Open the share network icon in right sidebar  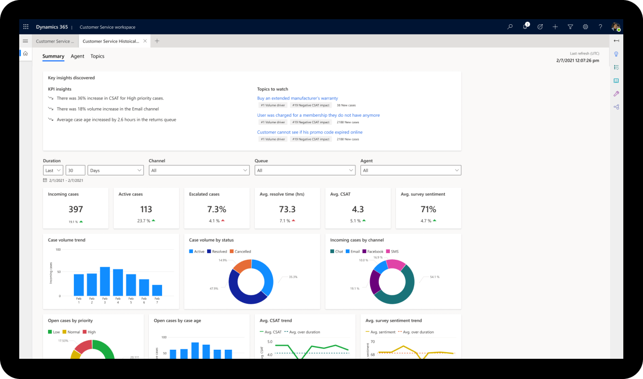(616, 107)
